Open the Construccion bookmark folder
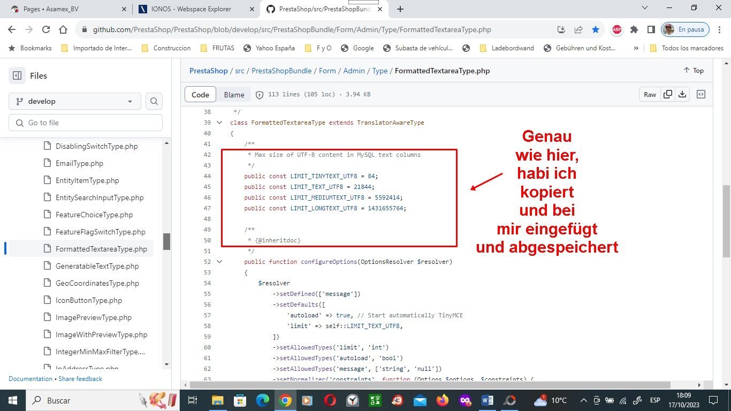The height and width of the screenshot is (411, 731). [166, 48]
